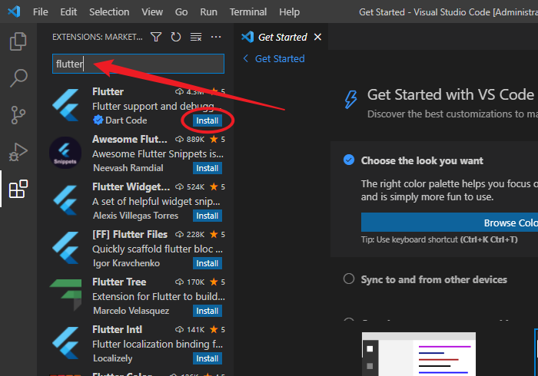
Task: Click the Dart Code verified publisher badge
Action: point(98,120)
